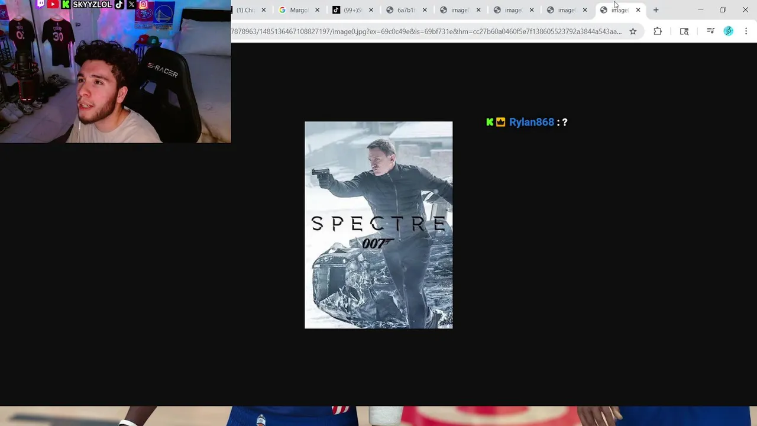Click the SKYYZLOL channel name text
Viewport: 757px width, 426px height.
(92, 4)
